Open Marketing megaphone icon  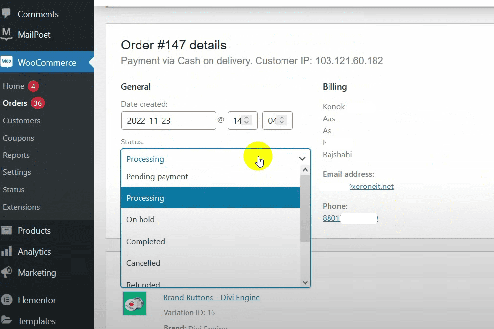(6, 272)
